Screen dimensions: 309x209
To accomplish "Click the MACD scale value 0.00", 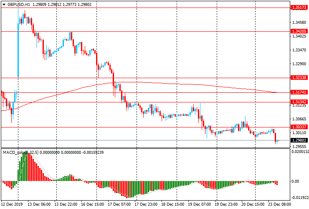I will [295, 181].
